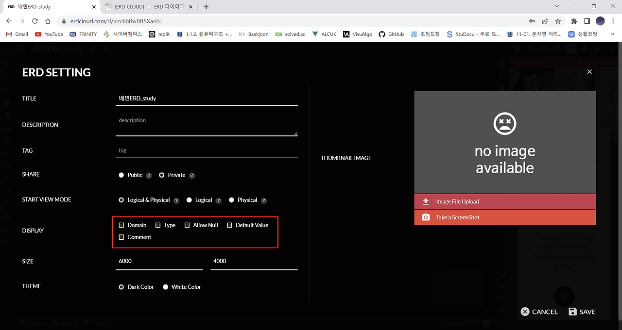Enable Allow Null display checkbox
Viewport: 622px width, 330px height.
pos(187,225)
